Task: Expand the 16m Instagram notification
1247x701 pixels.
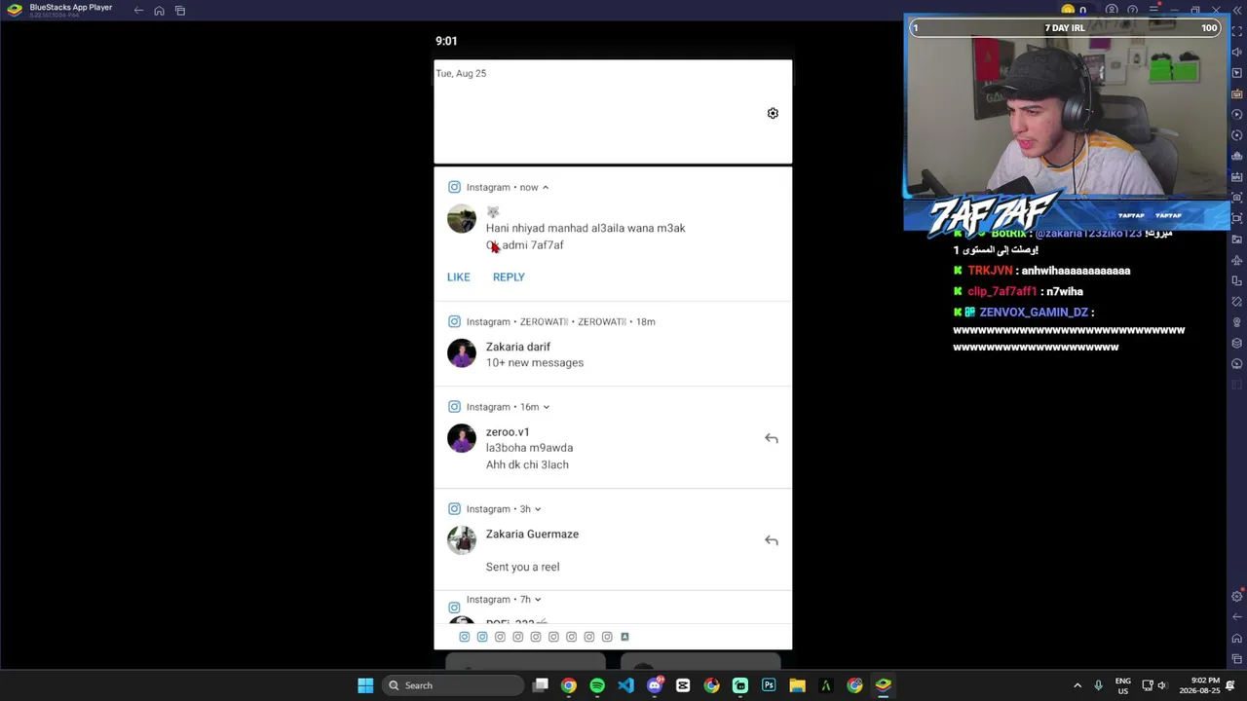Action: tap(546, 407)
